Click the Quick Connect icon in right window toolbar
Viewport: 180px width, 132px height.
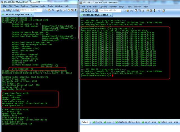(86, 11)
